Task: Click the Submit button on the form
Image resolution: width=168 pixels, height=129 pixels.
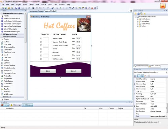Action: (48, 71)
